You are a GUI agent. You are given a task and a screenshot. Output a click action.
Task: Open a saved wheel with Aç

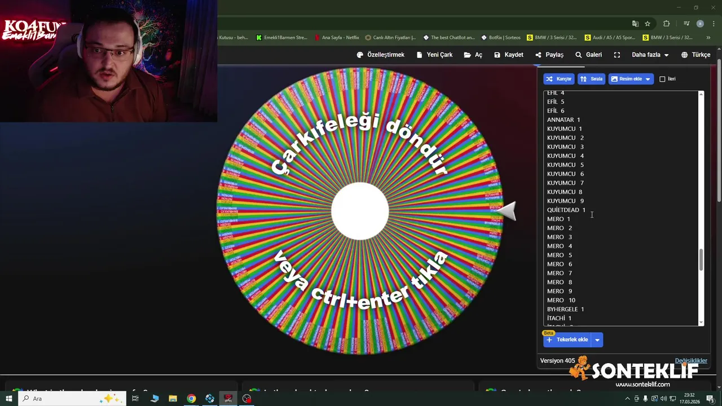click(x=473, y=55)
